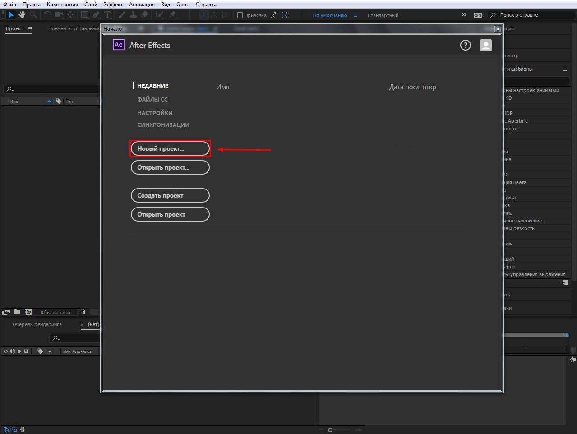
Task: Open the timeline search dropdown magnifier
Action: coord(55,338)
